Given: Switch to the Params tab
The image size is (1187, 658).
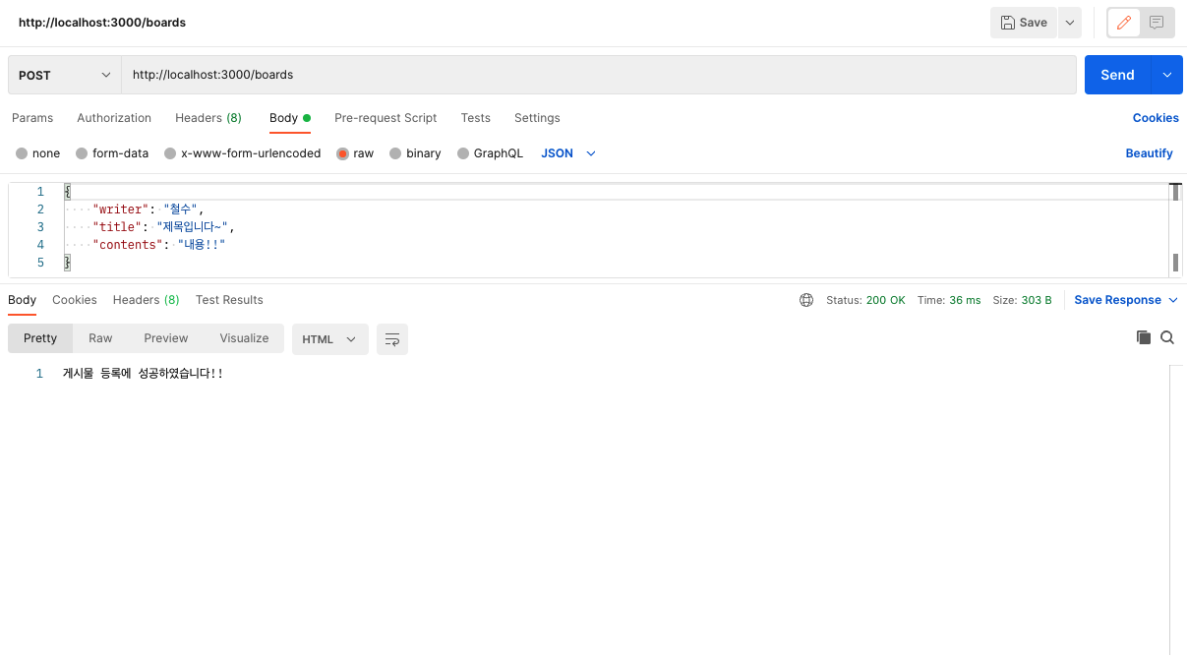Looking at the screenshot, I should (x=32, y=118).
